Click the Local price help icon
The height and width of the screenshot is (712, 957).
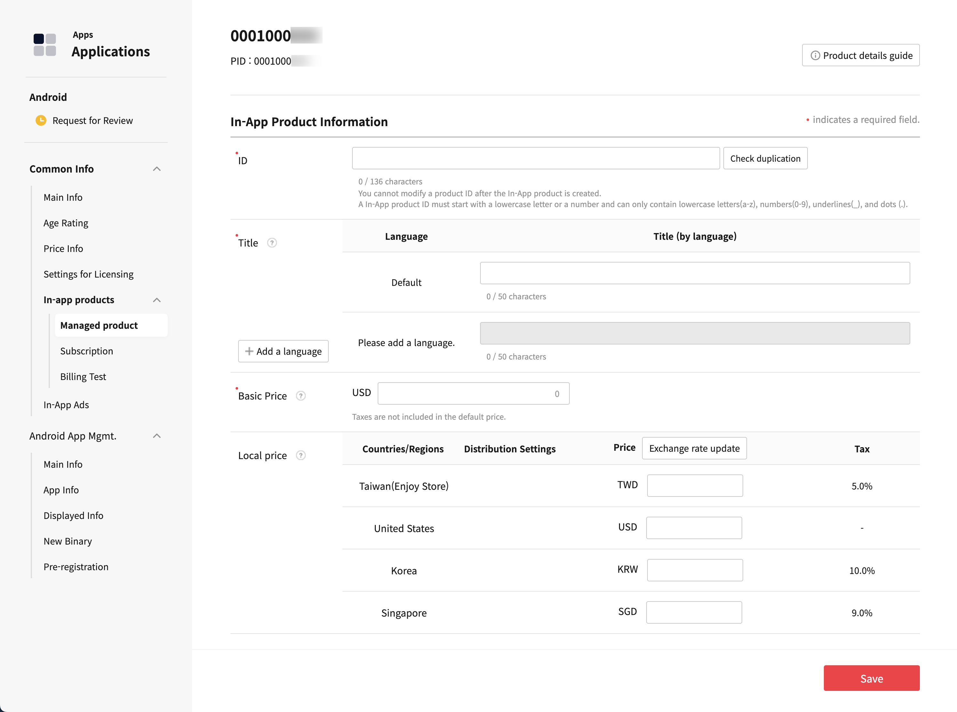coord(301,455)
